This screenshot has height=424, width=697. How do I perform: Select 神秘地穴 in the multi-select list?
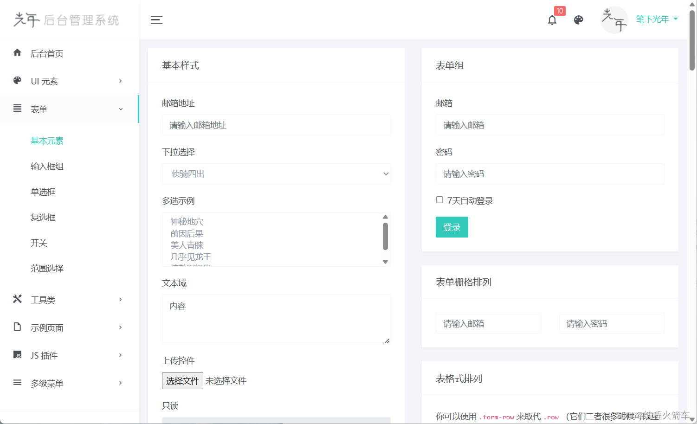[x=187, y=222]
